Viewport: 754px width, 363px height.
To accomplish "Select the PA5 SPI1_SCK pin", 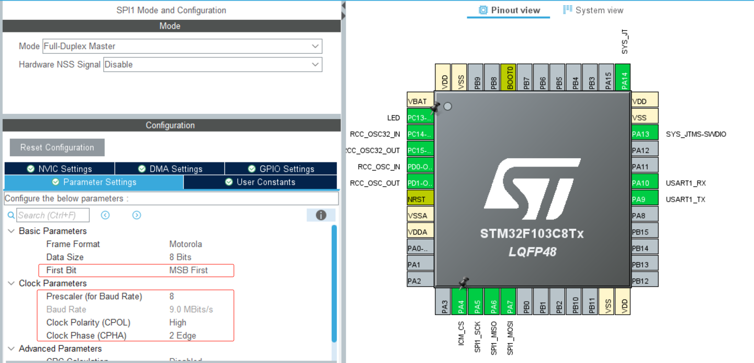I will tap(477, 301).
